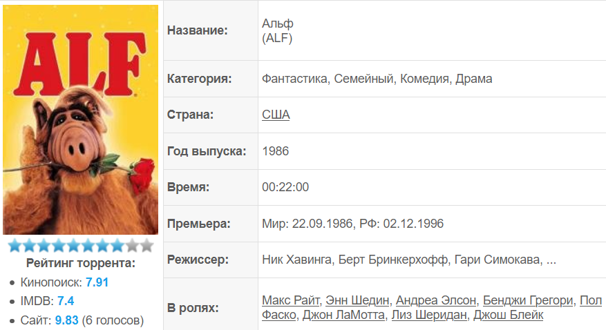Click the Кинопоиск rating 7.91
This screenshot has width=606, height=330.
97,282
